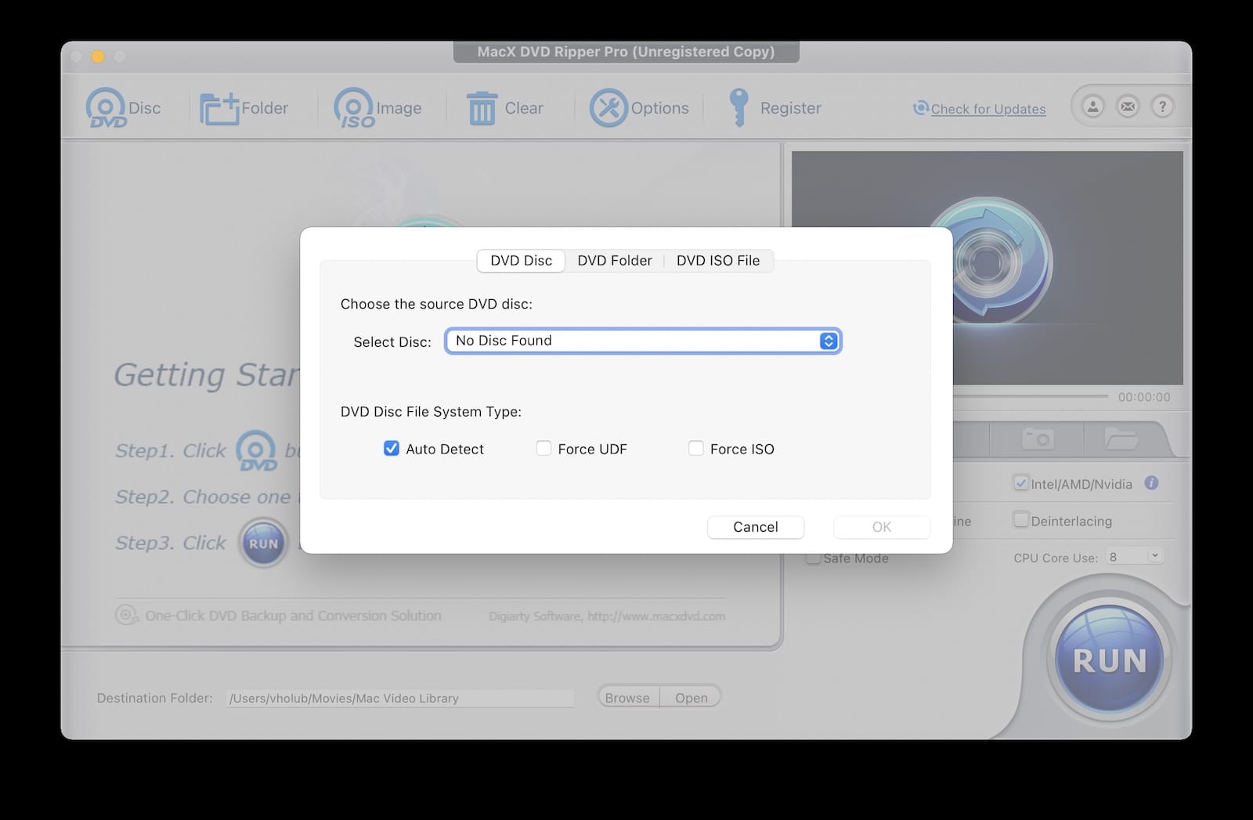Enable the Auto Detect checkbox
Screen dimensions: 1253x820
392,449
